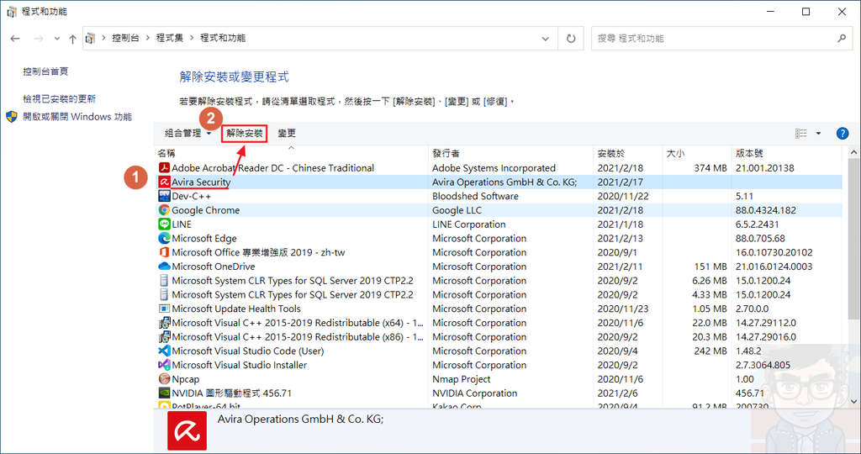Click the 程式和功能 breadcrumb segment
Viewport: 861px width, 454px height.
tap(222, 38)
